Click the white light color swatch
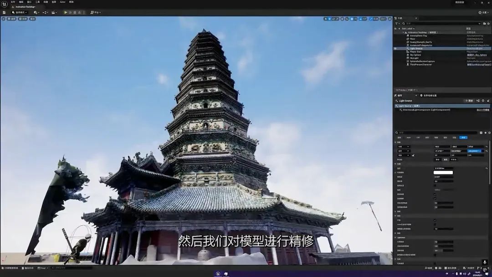Image resolution: width=492 pixels, height=277 pixels. click(x=443, y=173)
